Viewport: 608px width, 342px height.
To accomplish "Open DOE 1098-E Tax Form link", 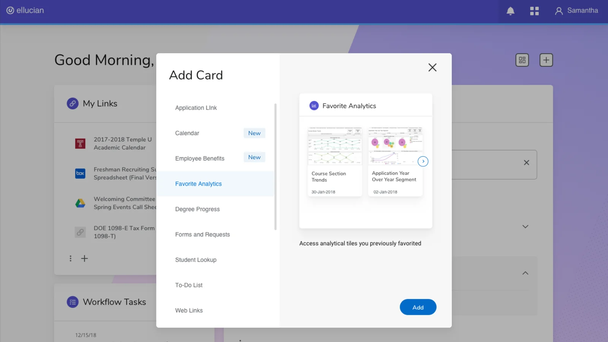I will [124, 232].
